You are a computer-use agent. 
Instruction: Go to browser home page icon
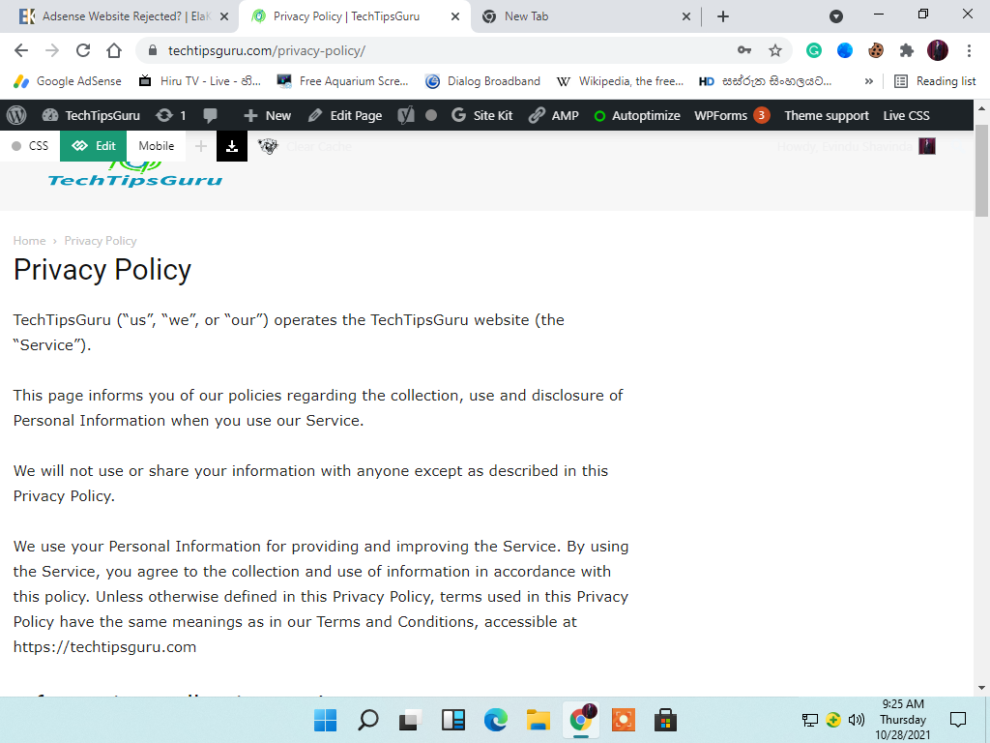click(x=114, y=50)
